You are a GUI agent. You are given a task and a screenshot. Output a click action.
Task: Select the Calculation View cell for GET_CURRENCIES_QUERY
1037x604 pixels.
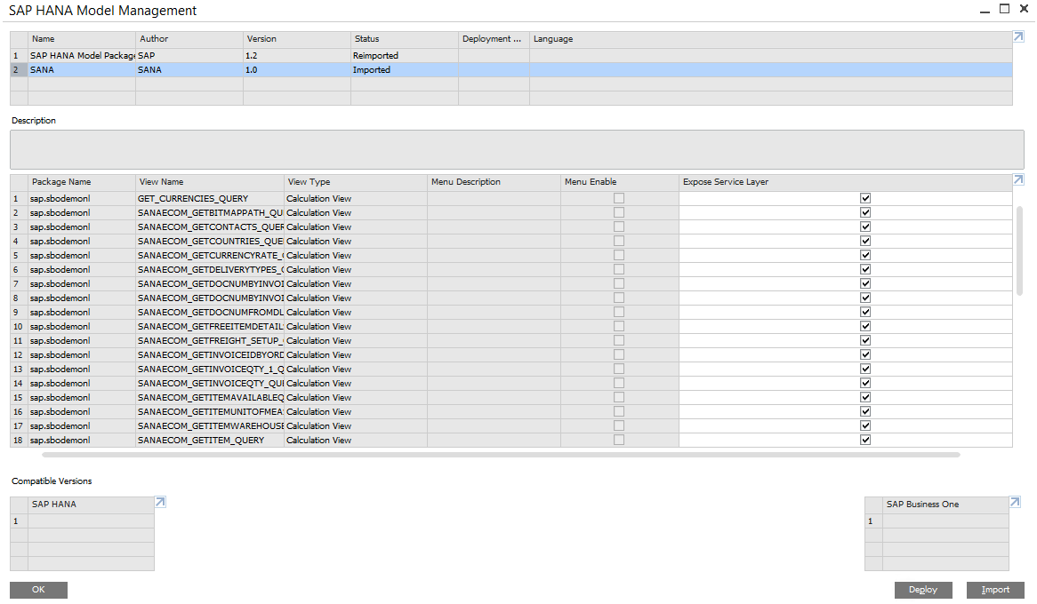[318, 197]
